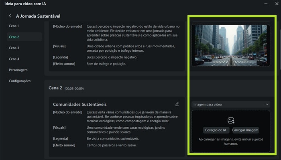Edit the Comunidades Sustentáveis scene with pencil icon

[177, 104]
